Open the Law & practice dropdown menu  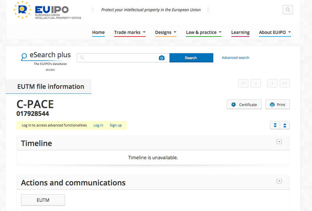[204, 32]
